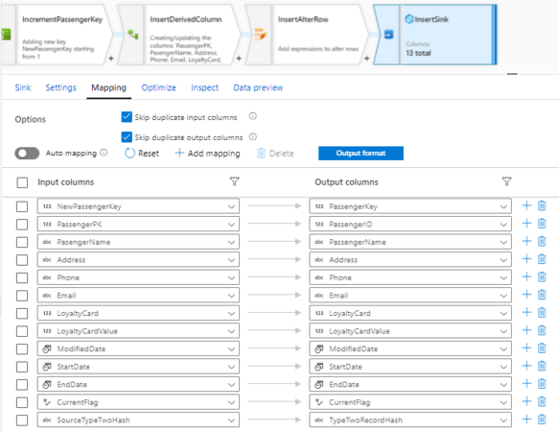Add transformation after InsertAlterRow node
Viewport: 559px width, 432px height.
tap(366, 59)
